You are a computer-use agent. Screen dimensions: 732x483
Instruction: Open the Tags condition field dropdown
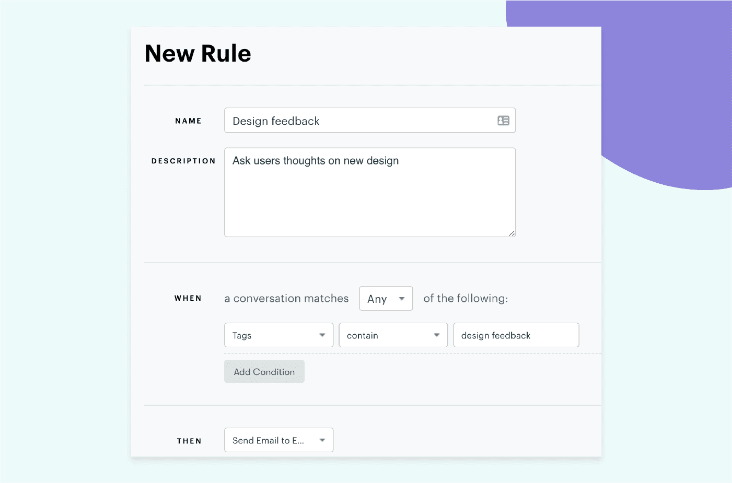tap(278, 335)
